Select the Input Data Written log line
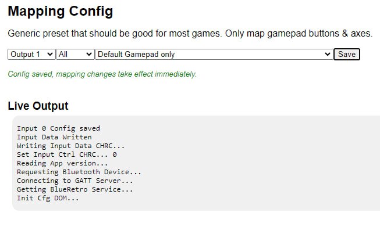The height and width of the screenshot is (234, 380). [54, 137]
